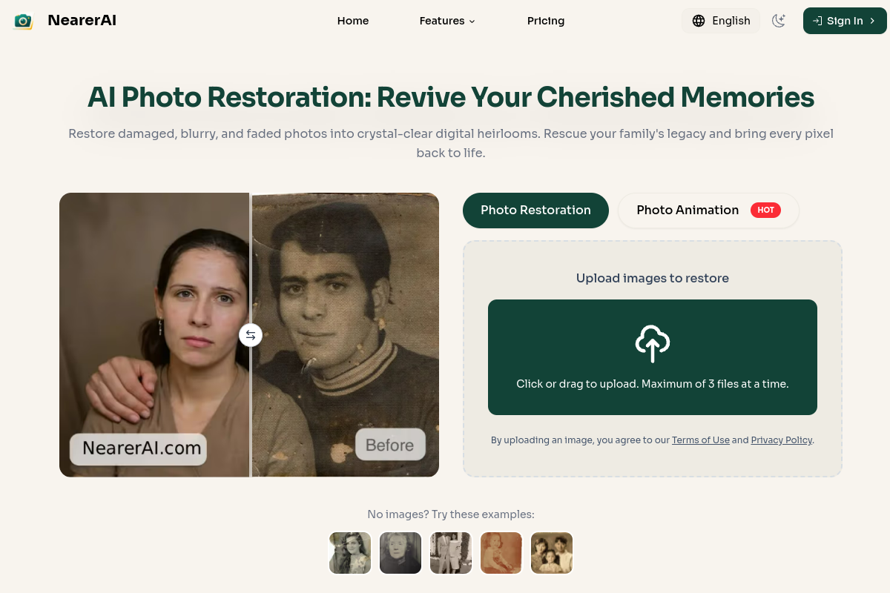
Task: Open the Privacy Policy link
Action: coord(782,440)
